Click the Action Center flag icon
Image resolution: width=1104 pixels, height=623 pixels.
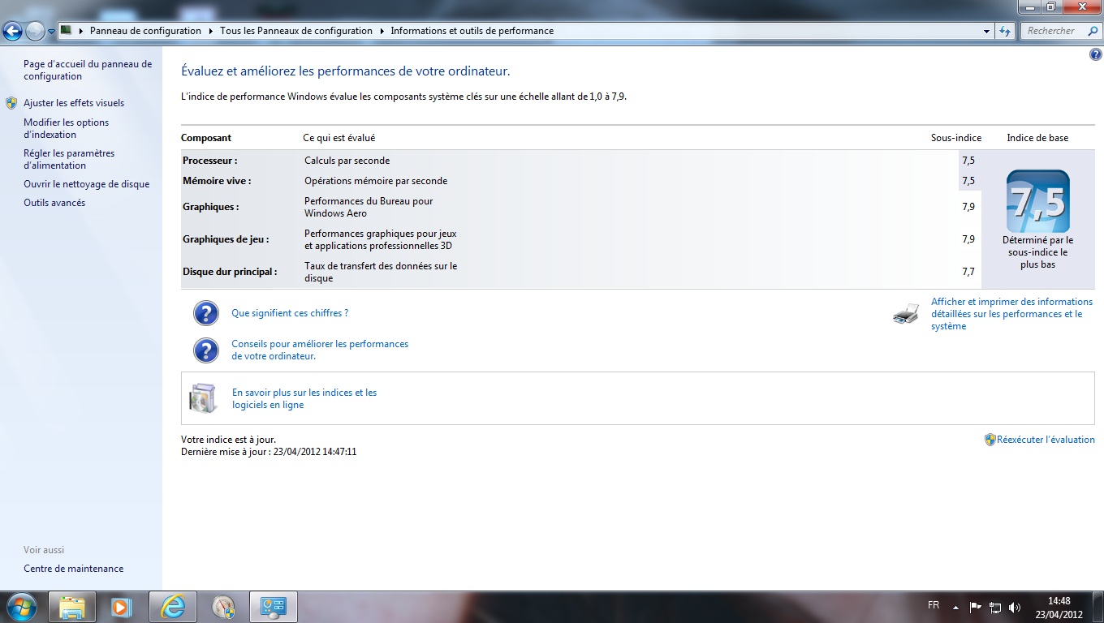pos(976,607)
